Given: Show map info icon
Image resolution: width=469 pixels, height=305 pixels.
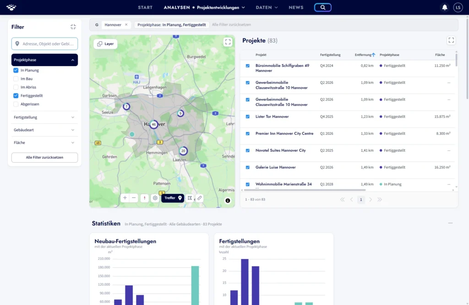Looking at the screenshot, I should coord(228,201).
